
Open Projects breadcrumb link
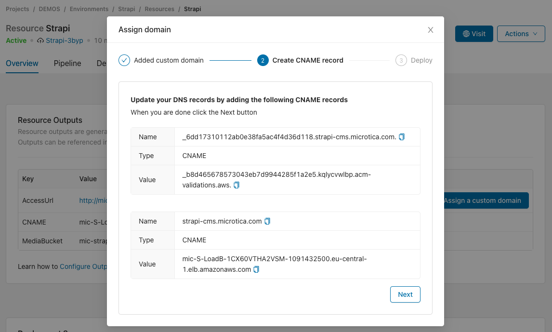[x=17, y=9]
